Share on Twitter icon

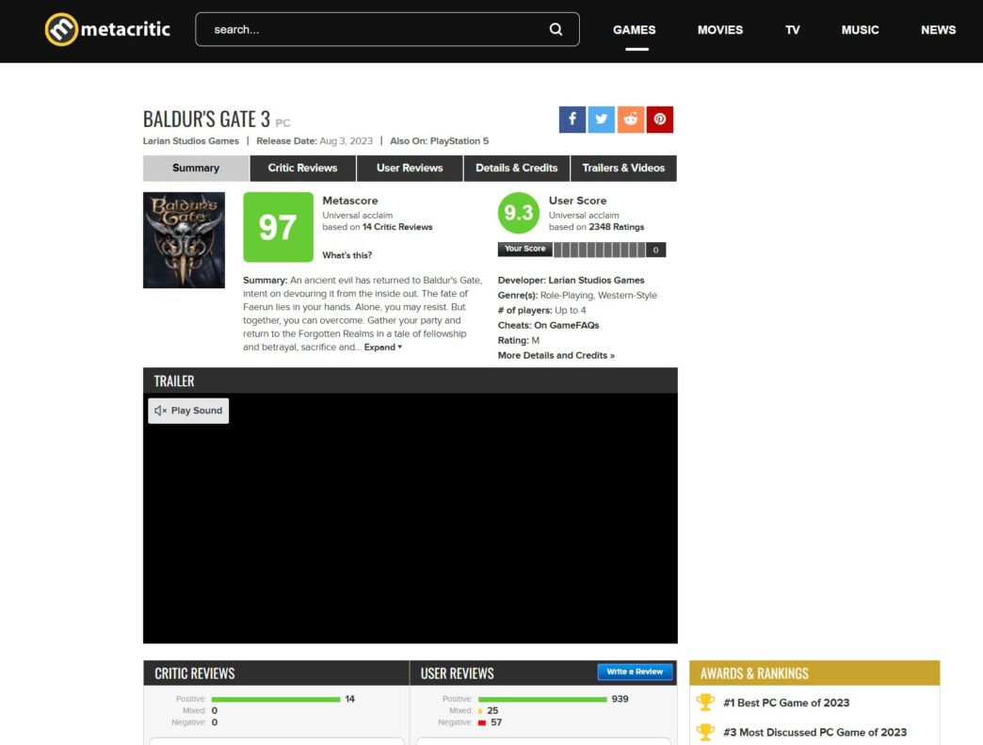pyautogui.click(x=602, y=120)
